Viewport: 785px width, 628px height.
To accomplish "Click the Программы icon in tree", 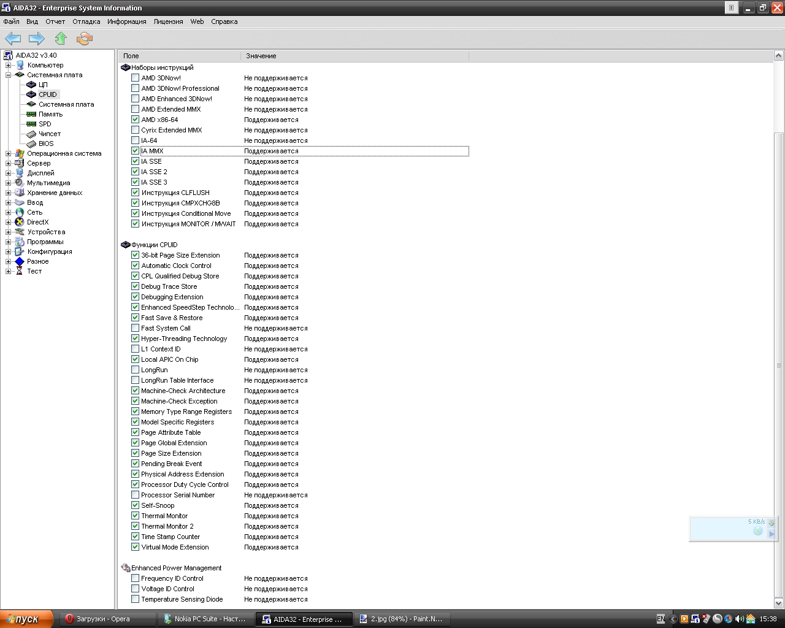I will point(20,242).
